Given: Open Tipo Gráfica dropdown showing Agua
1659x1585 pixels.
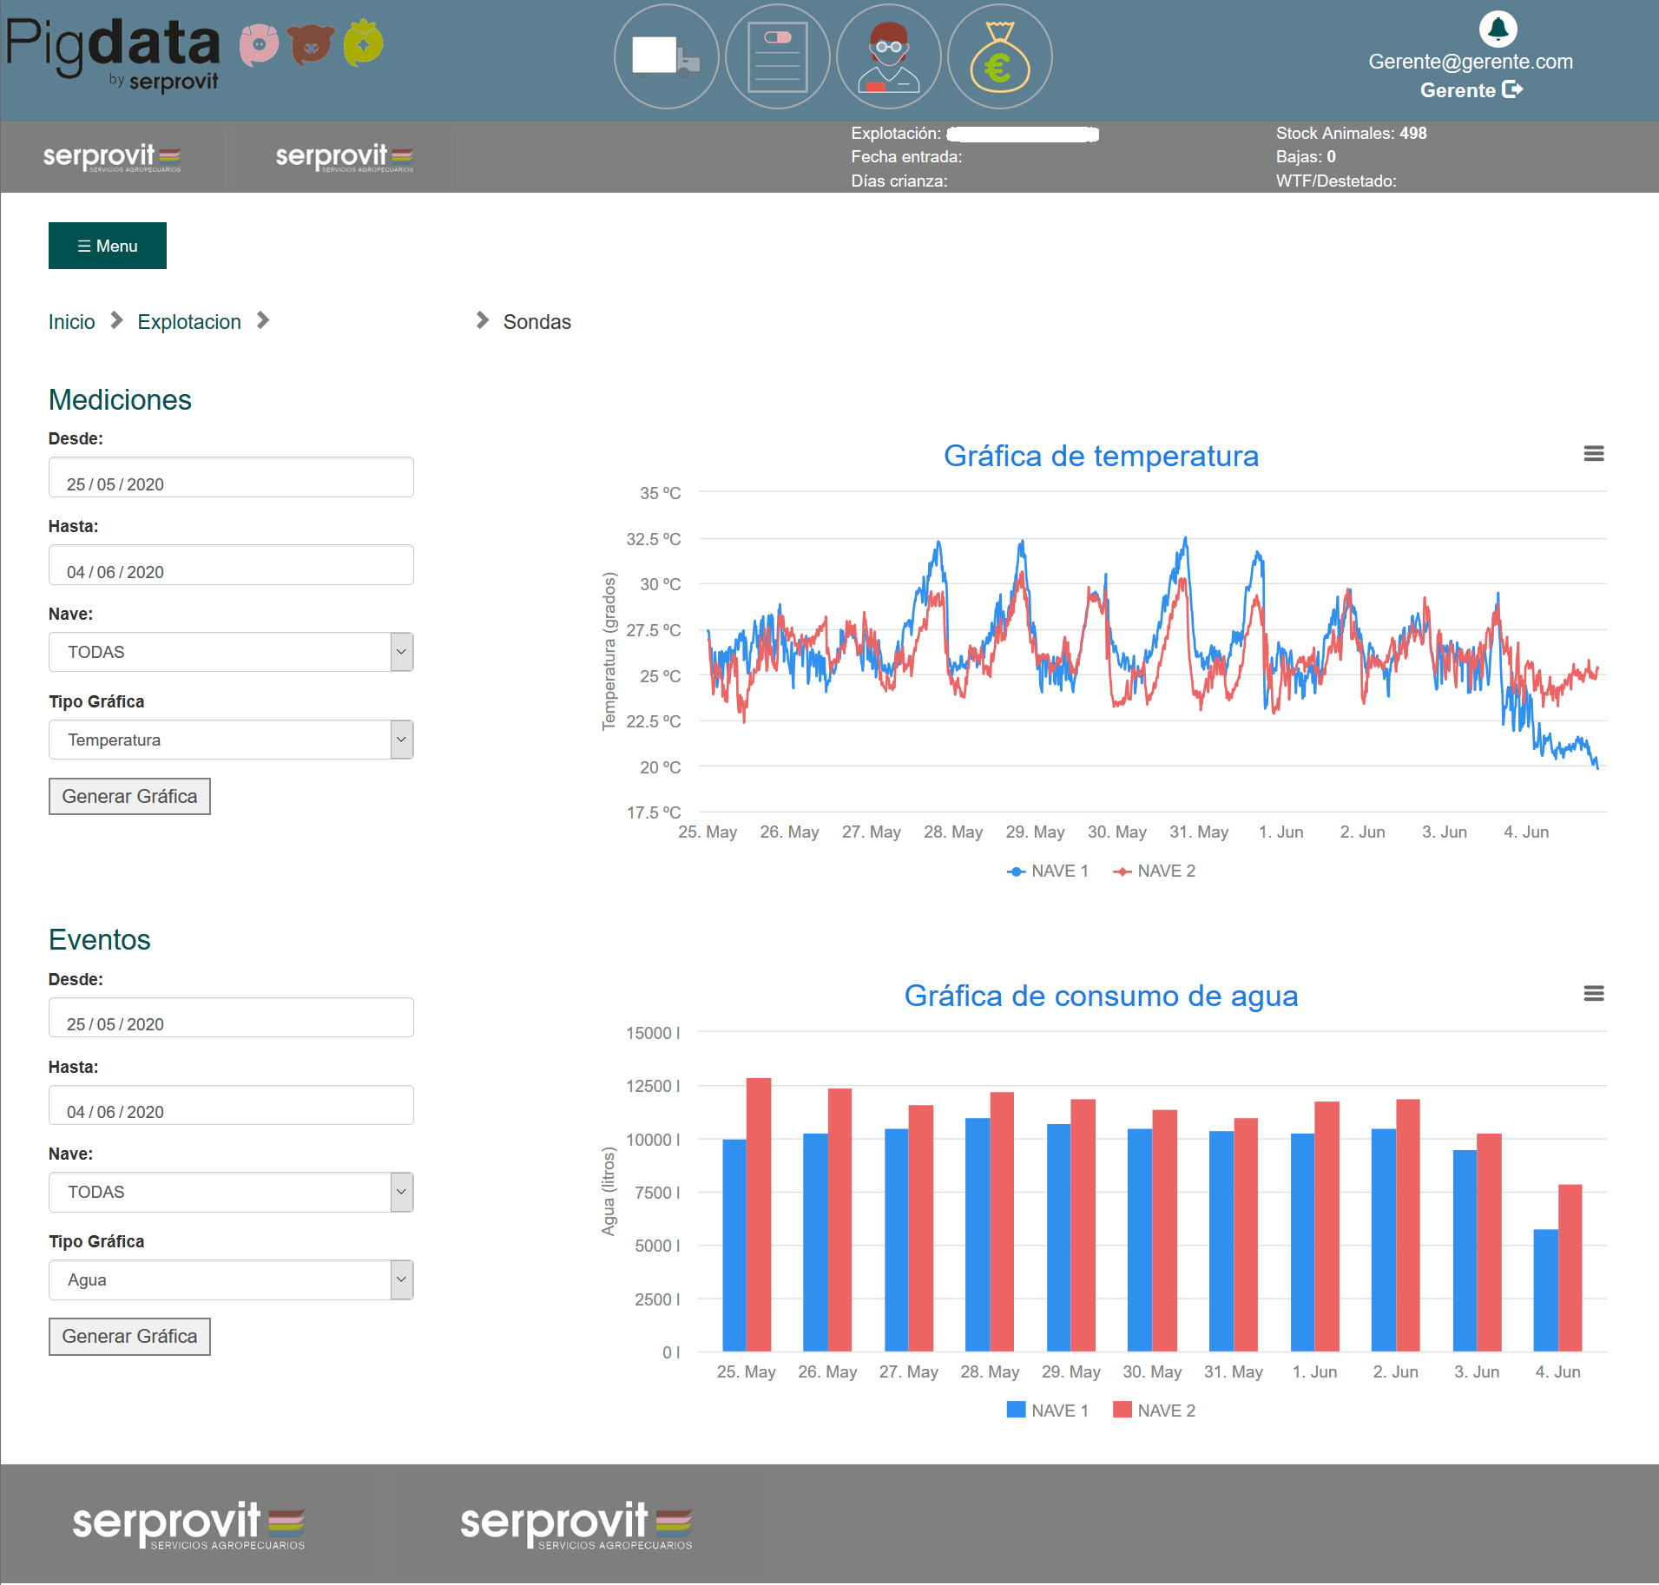Looking at the screenshot, I should tap(231, 1279).
